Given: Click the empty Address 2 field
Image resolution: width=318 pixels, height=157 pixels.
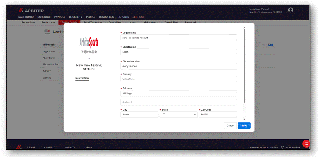Looking at the screenshot, I should (178, 102).
